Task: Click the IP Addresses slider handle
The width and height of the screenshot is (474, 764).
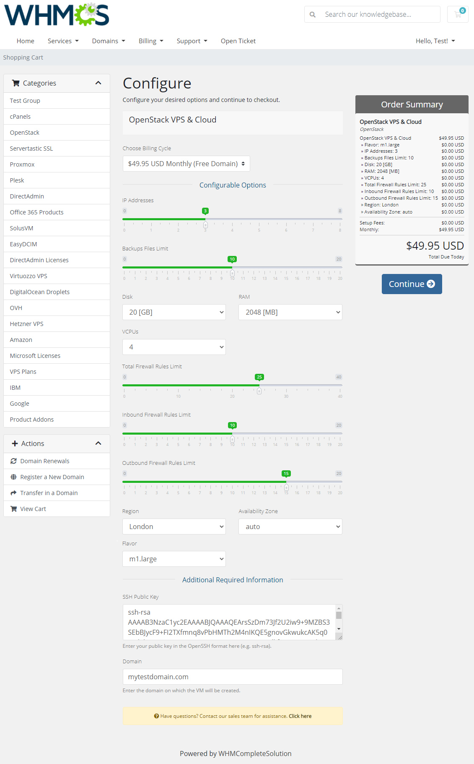Action: tap(205, 224)
